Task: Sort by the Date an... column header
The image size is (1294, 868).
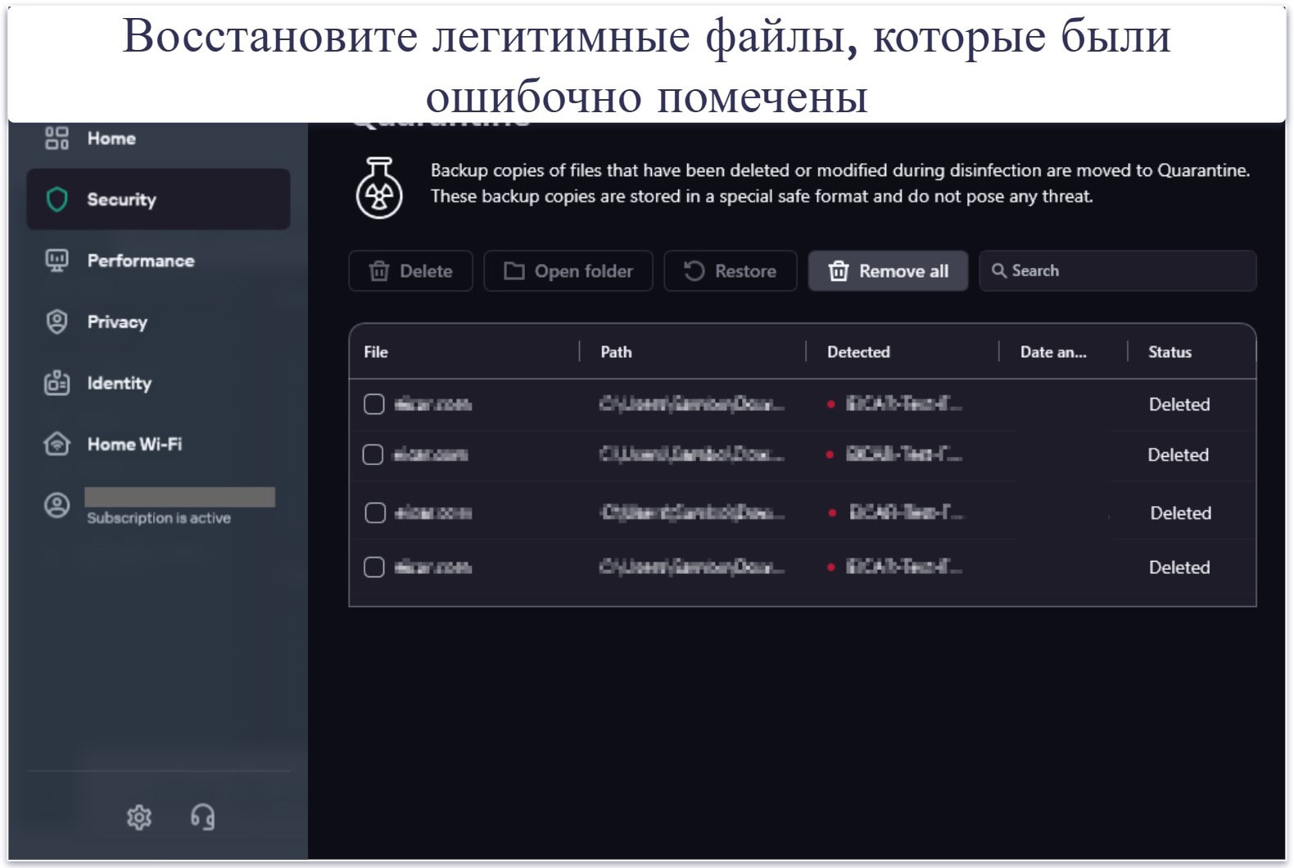Action: click(x=1053, y=352)
